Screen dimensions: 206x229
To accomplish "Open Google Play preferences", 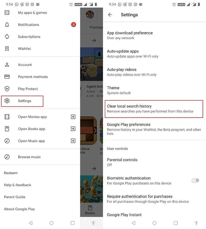I will [x=154, y=129].
